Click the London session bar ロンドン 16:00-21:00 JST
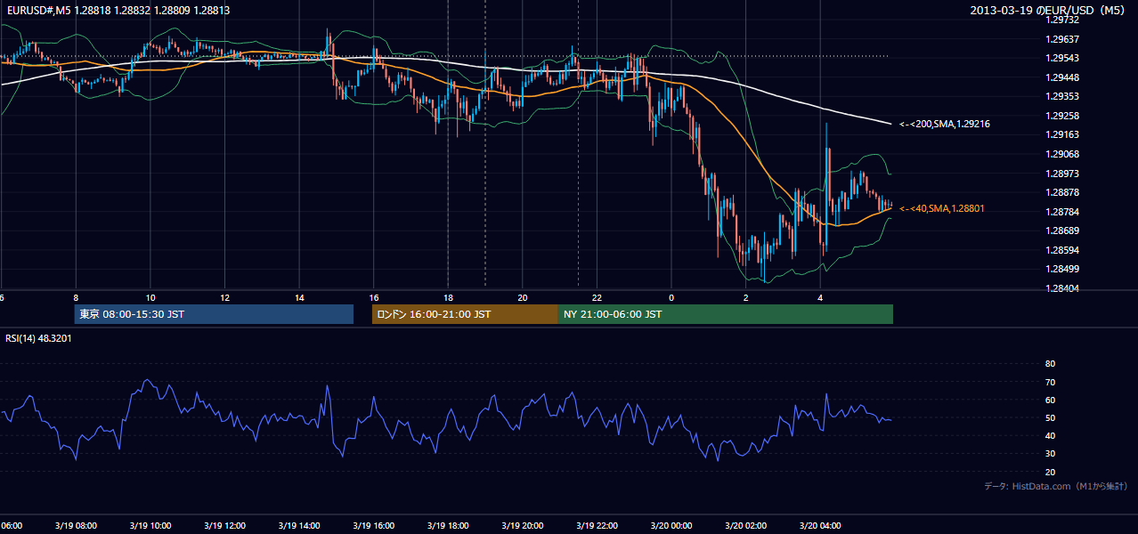 (465, 314)
